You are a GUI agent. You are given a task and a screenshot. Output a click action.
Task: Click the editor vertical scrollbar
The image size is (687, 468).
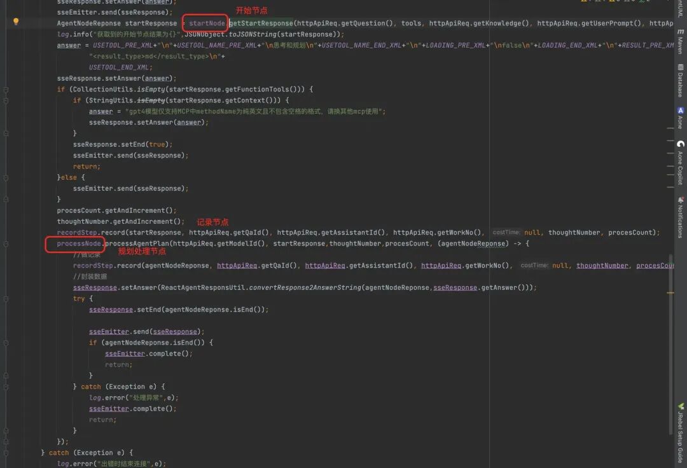pyautogui.click(x=670, y=344)
